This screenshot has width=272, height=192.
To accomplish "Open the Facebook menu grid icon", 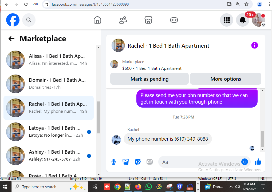I will click(x=227, y=20).
